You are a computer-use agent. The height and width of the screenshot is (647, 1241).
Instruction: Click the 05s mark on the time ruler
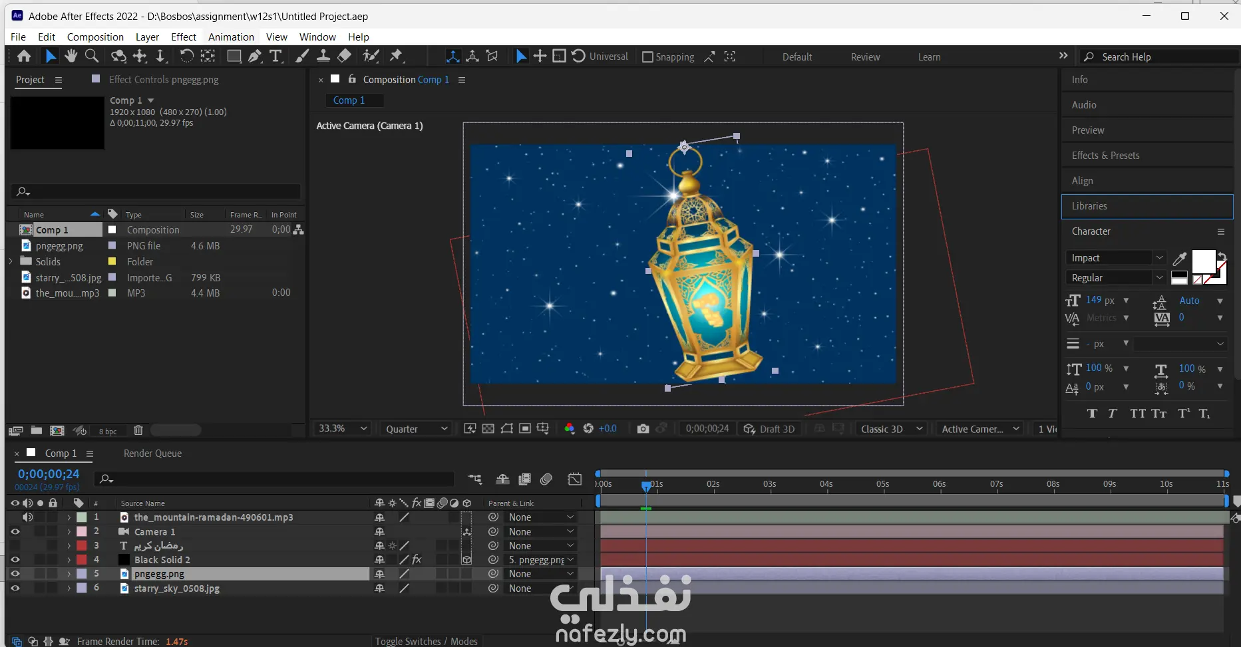882,484
